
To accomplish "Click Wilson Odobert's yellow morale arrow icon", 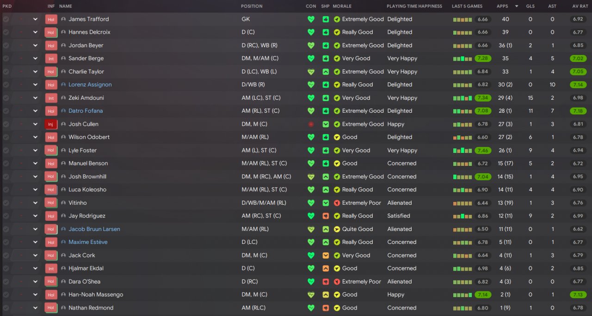I will tap(337, 137).
